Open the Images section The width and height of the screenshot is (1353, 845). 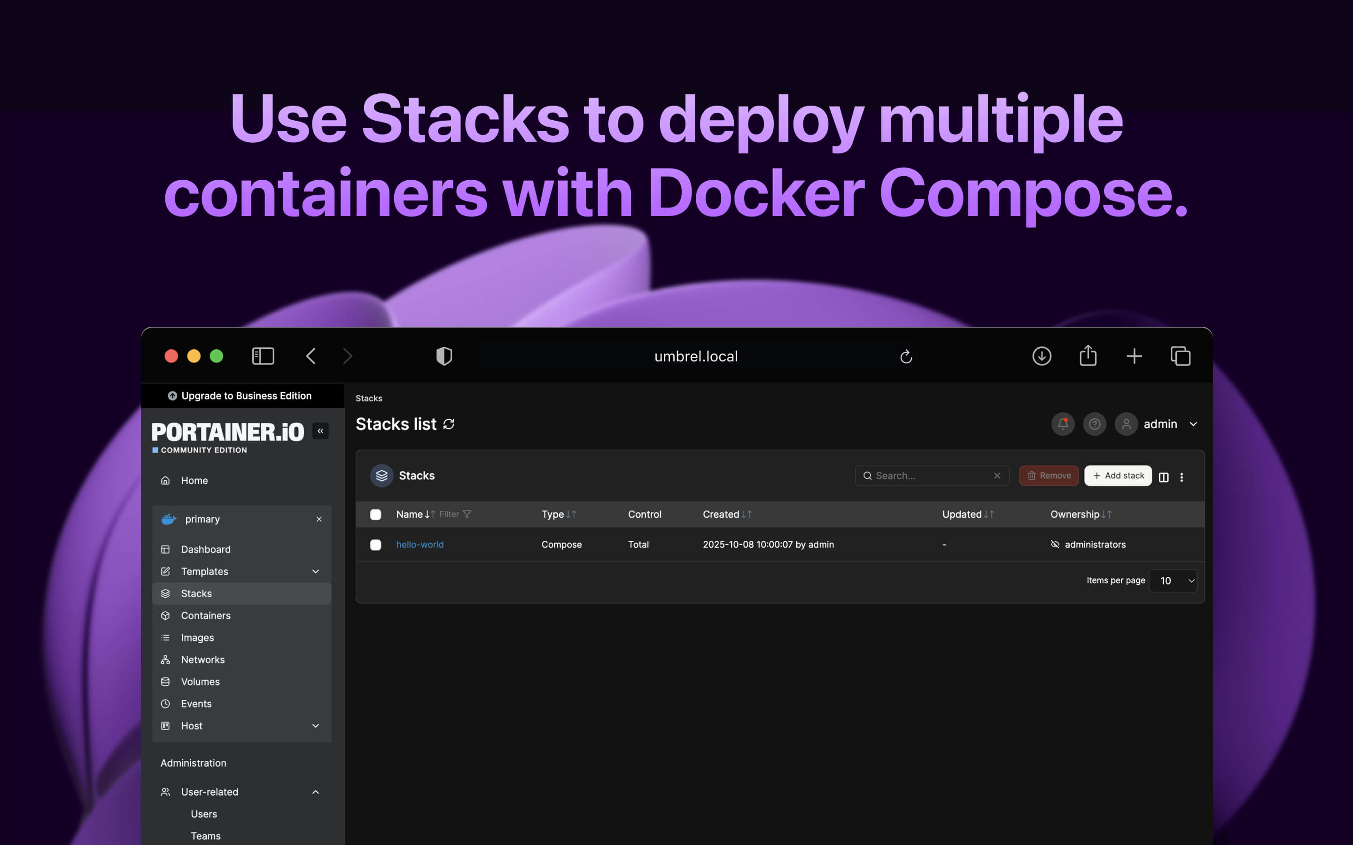tap(197, 637)
